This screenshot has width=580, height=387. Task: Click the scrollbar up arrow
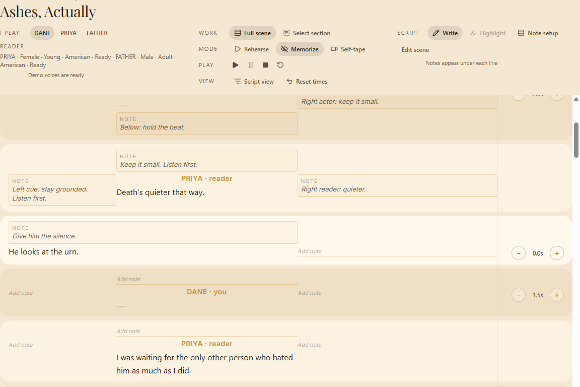pyautogui.click(x=576, y=99)
